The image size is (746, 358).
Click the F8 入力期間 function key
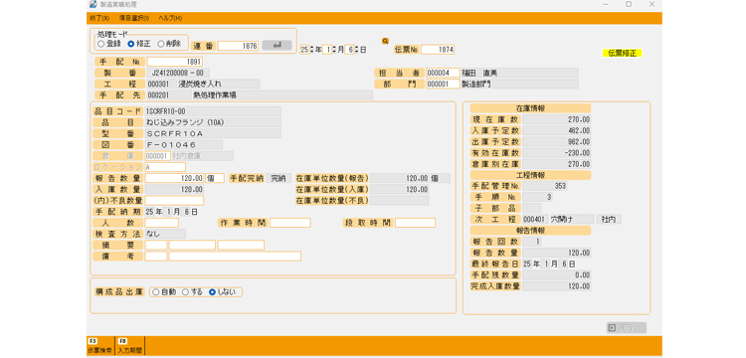(x=129, y=346)
